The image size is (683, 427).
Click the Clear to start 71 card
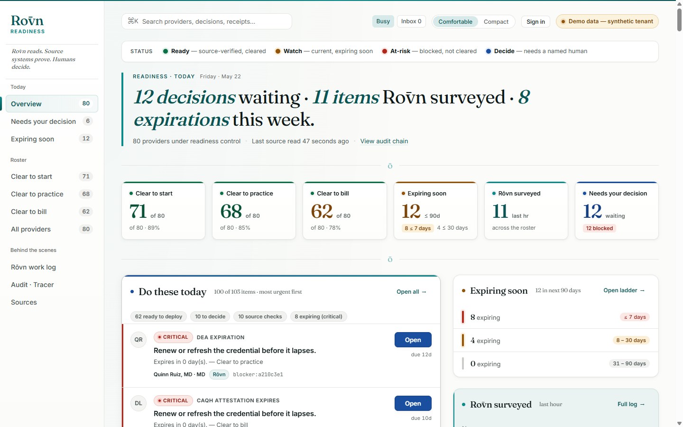point(163,211)
